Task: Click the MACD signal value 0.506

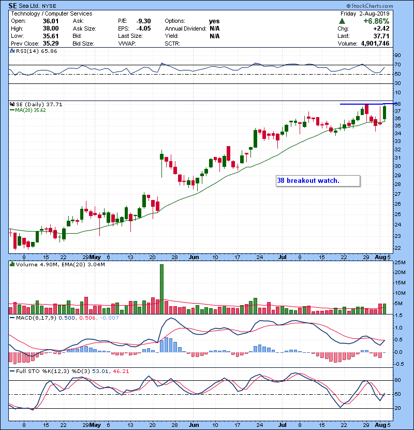Action: tap(87, 318)
